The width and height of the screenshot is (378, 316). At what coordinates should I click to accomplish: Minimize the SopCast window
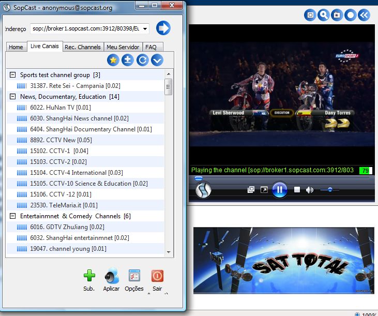tap(142, 5)
